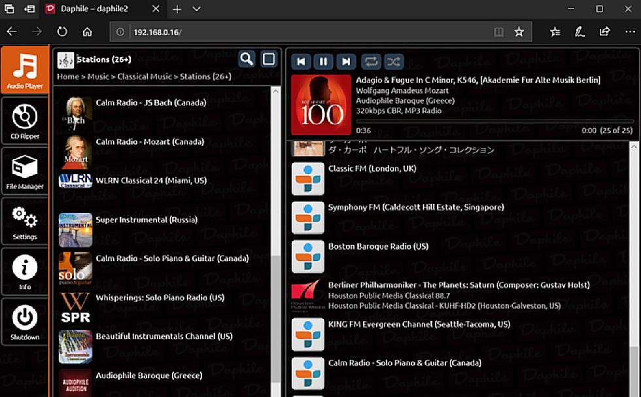Open the Audio Player section
641x397 pixels.
pos(25,70)
